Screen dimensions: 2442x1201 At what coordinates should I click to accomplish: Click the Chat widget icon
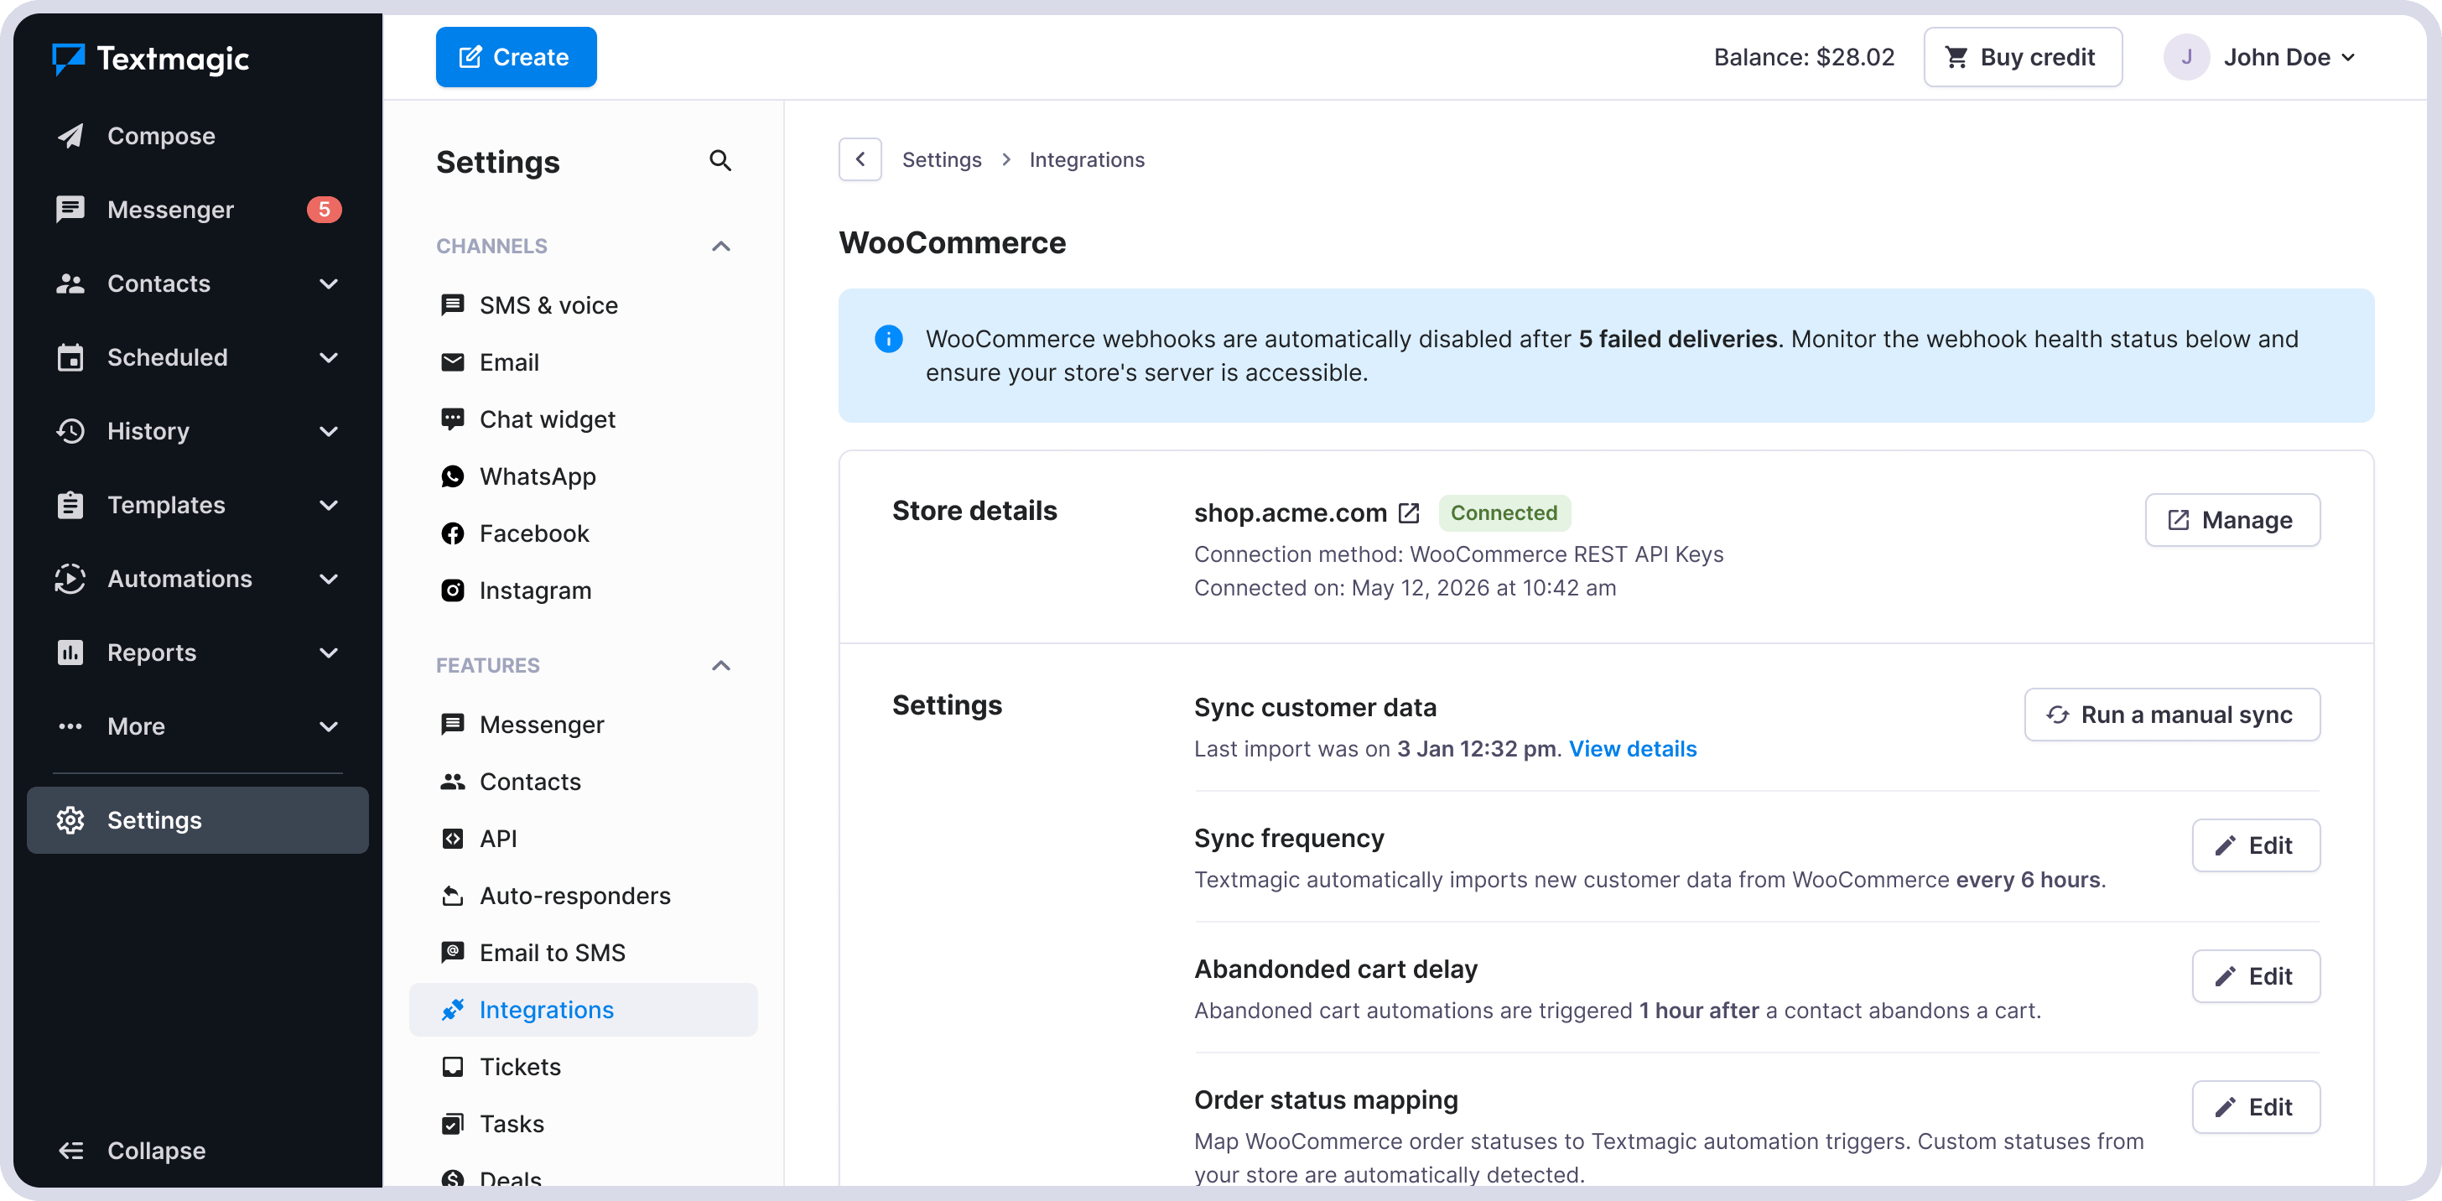click(453, 419)
